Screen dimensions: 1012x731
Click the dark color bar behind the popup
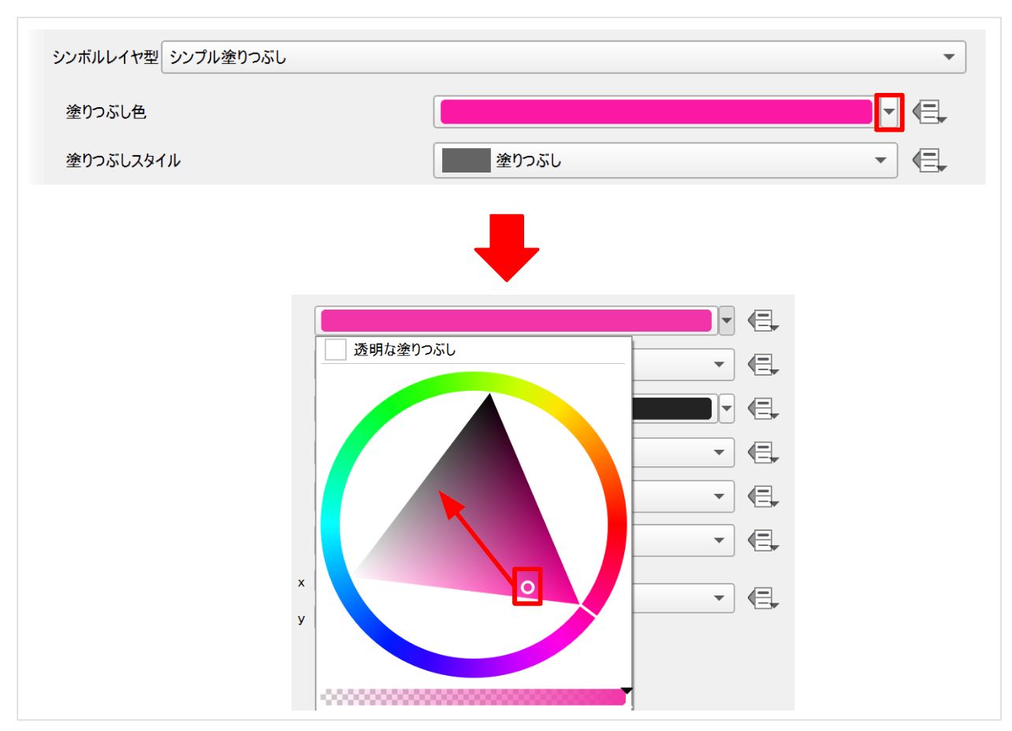click(x=672, y=409)
